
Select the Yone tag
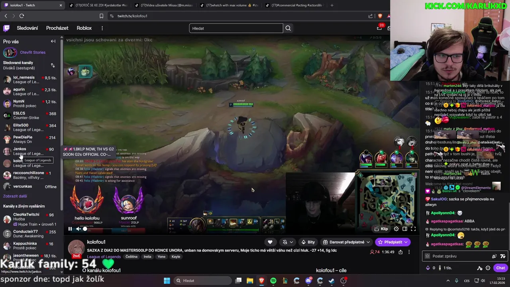pos(161,257)
